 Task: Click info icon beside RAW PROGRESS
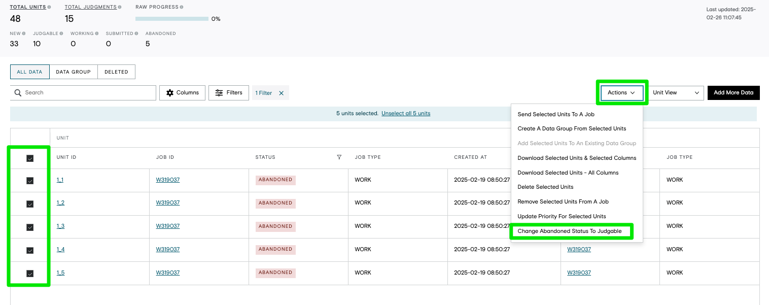pos(182,7)
